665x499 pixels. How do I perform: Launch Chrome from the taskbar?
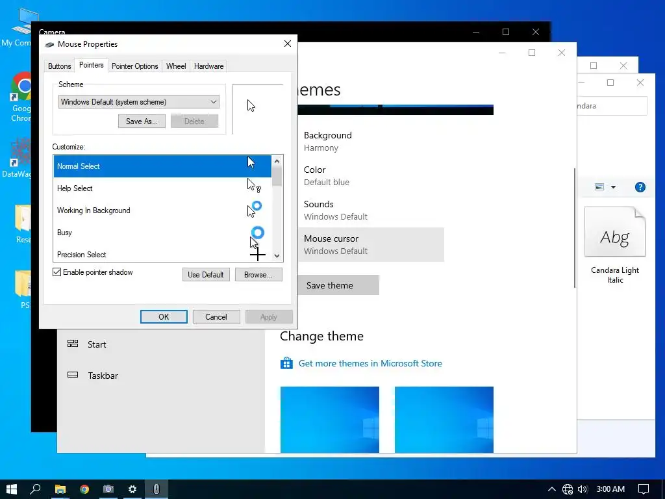pos(84,489)
